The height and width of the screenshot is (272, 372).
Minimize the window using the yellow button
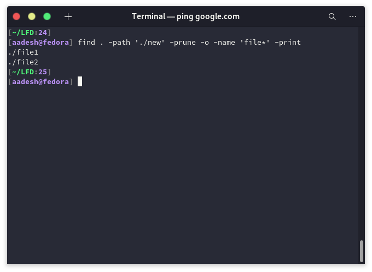point(32,16)
